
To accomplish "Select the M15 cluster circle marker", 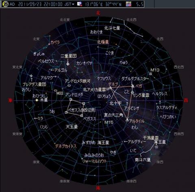I will click(104, 120).
